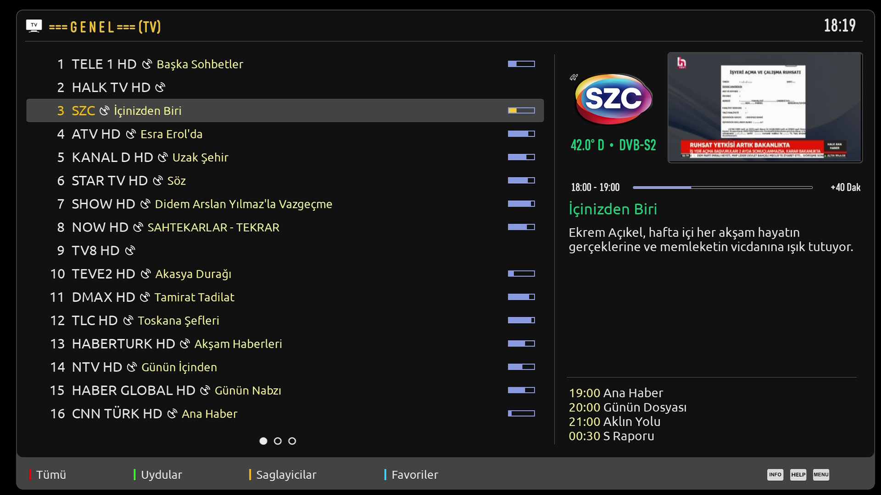Select the second page indicator dot
This screenshot has width=881, height=495.
point(278,441)
